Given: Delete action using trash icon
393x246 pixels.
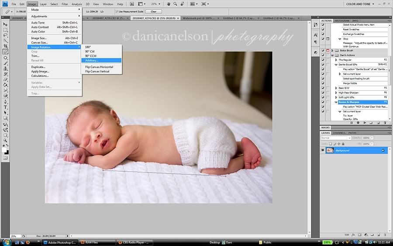Looking at the screenshot, I should click(385, 123).
